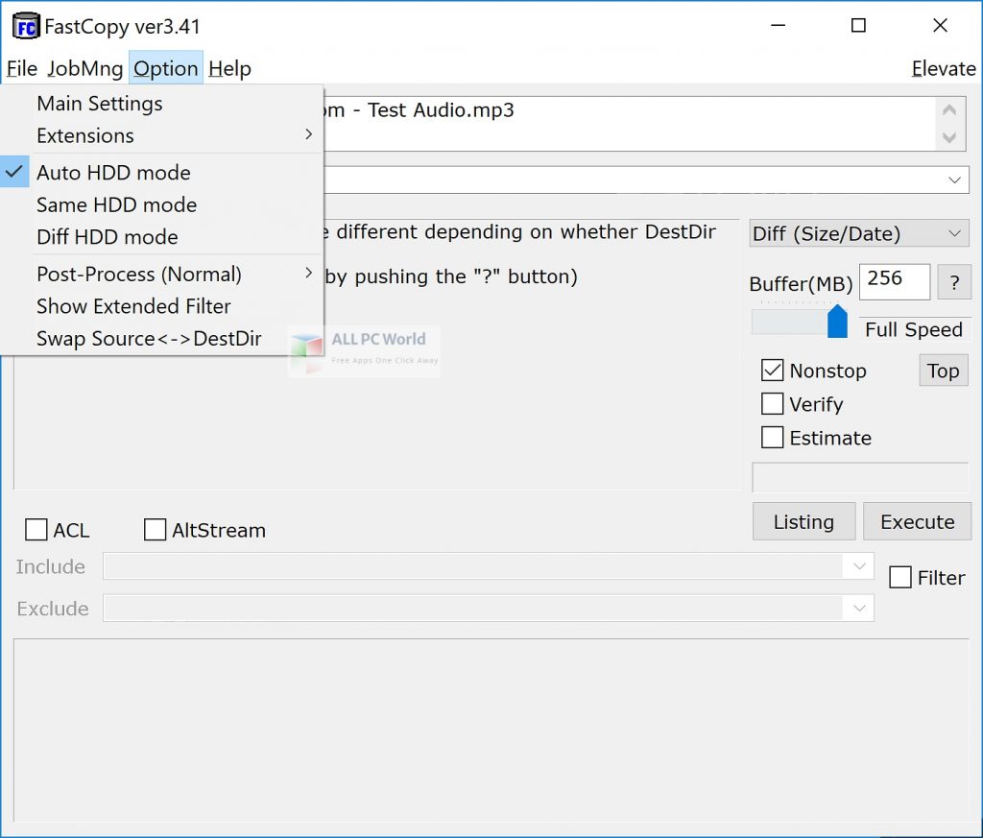Enable the Estimate checkbox
Screen dimensions: 983x838
coord(773,437)
